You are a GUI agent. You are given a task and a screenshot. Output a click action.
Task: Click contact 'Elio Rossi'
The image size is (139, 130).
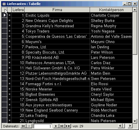click(x=111, y=84)
